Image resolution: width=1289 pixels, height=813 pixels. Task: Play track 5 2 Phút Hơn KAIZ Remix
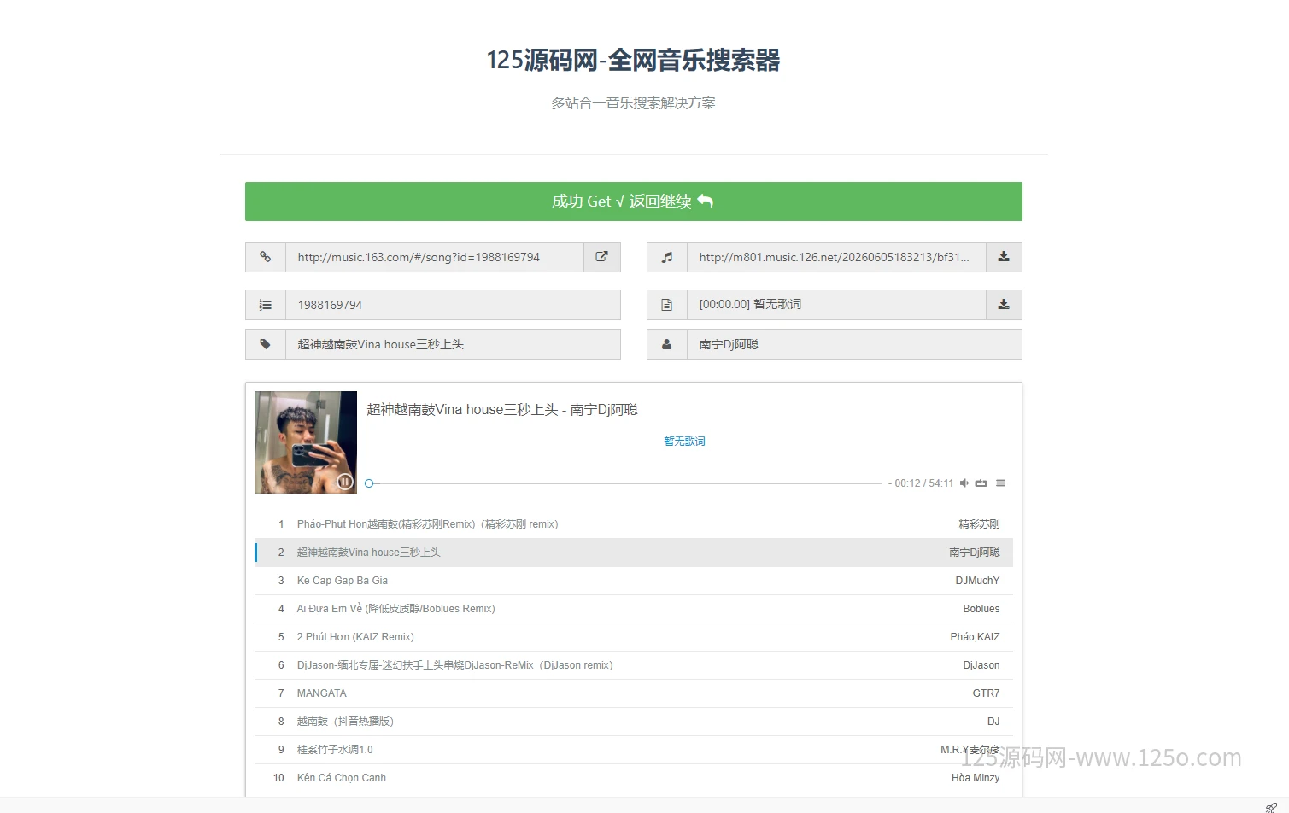tap(634, 637)
